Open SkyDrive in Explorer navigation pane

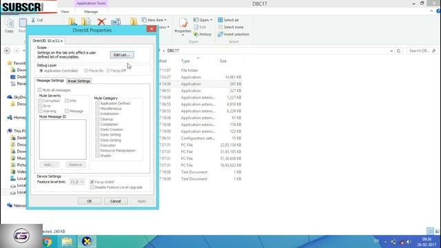[x=17, y=97]
